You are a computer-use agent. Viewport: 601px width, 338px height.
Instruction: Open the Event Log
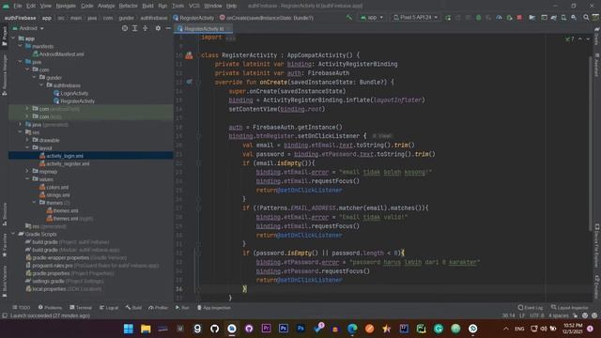pos(530,308)
